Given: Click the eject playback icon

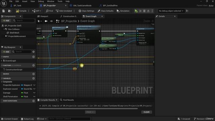Looking at the screenshot, I should [148, 11].
